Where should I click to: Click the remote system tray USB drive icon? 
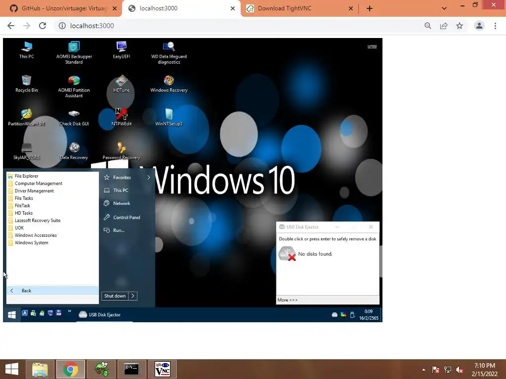(x=352, y=314)
